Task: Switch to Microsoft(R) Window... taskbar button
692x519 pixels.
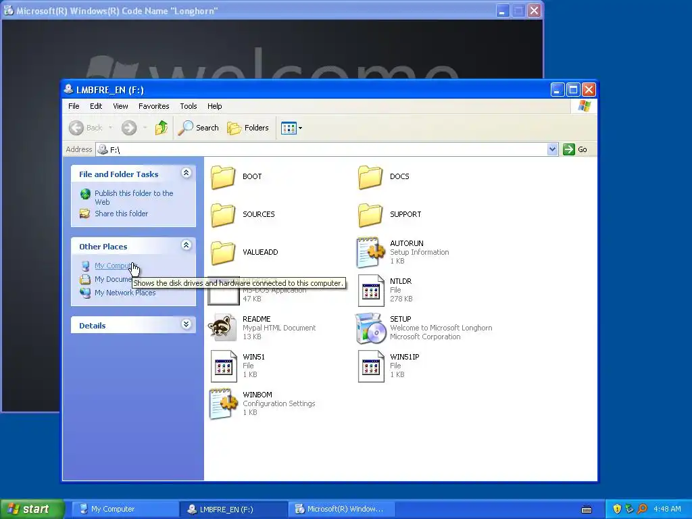Action: tap(341, 510)
